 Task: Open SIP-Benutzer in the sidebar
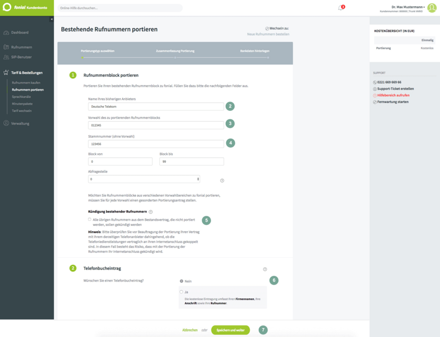[x=21, y=57]
